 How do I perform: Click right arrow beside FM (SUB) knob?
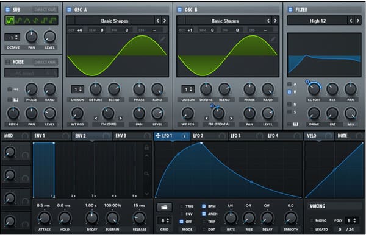pos(120,118)
